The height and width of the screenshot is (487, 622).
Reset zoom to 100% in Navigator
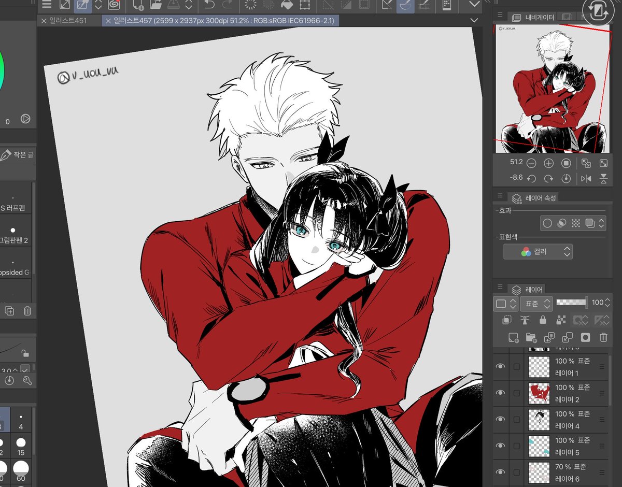click(x=567, y=163)
